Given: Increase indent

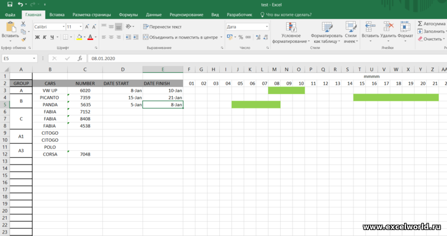Looking at the screenshot, I should (136, 37).
